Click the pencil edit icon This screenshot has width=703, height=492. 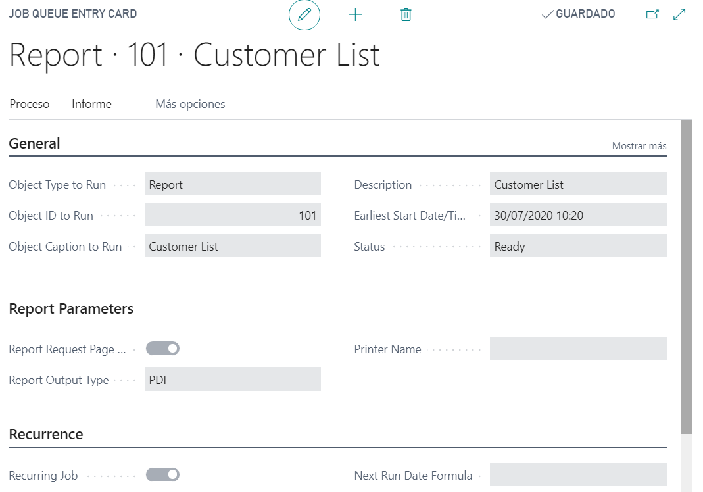tap(304, 14)
